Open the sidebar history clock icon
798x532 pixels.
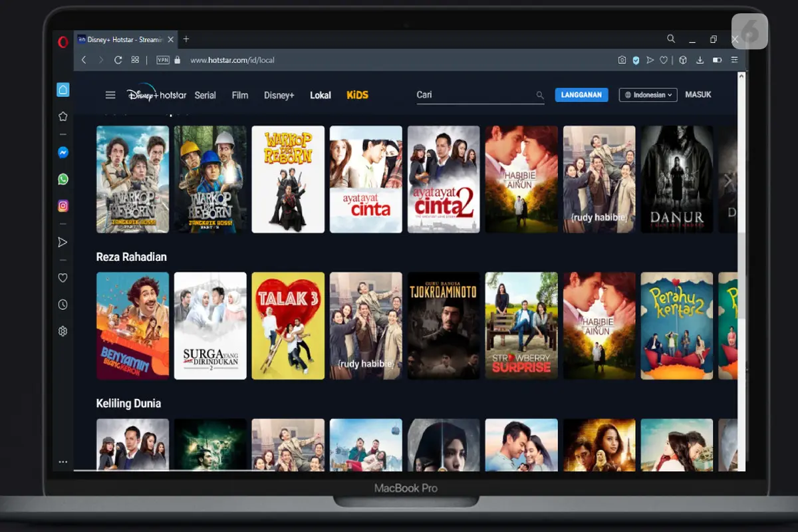(x=63, y=305)
